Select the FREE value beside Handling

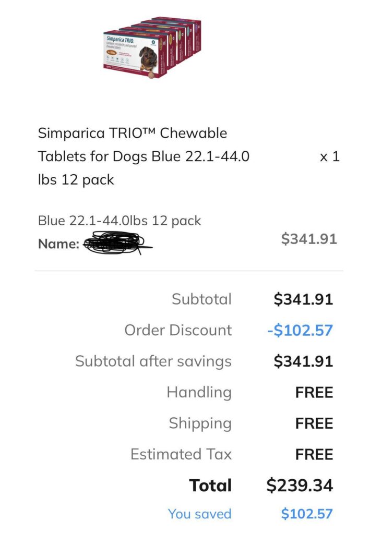pos(314,392)
